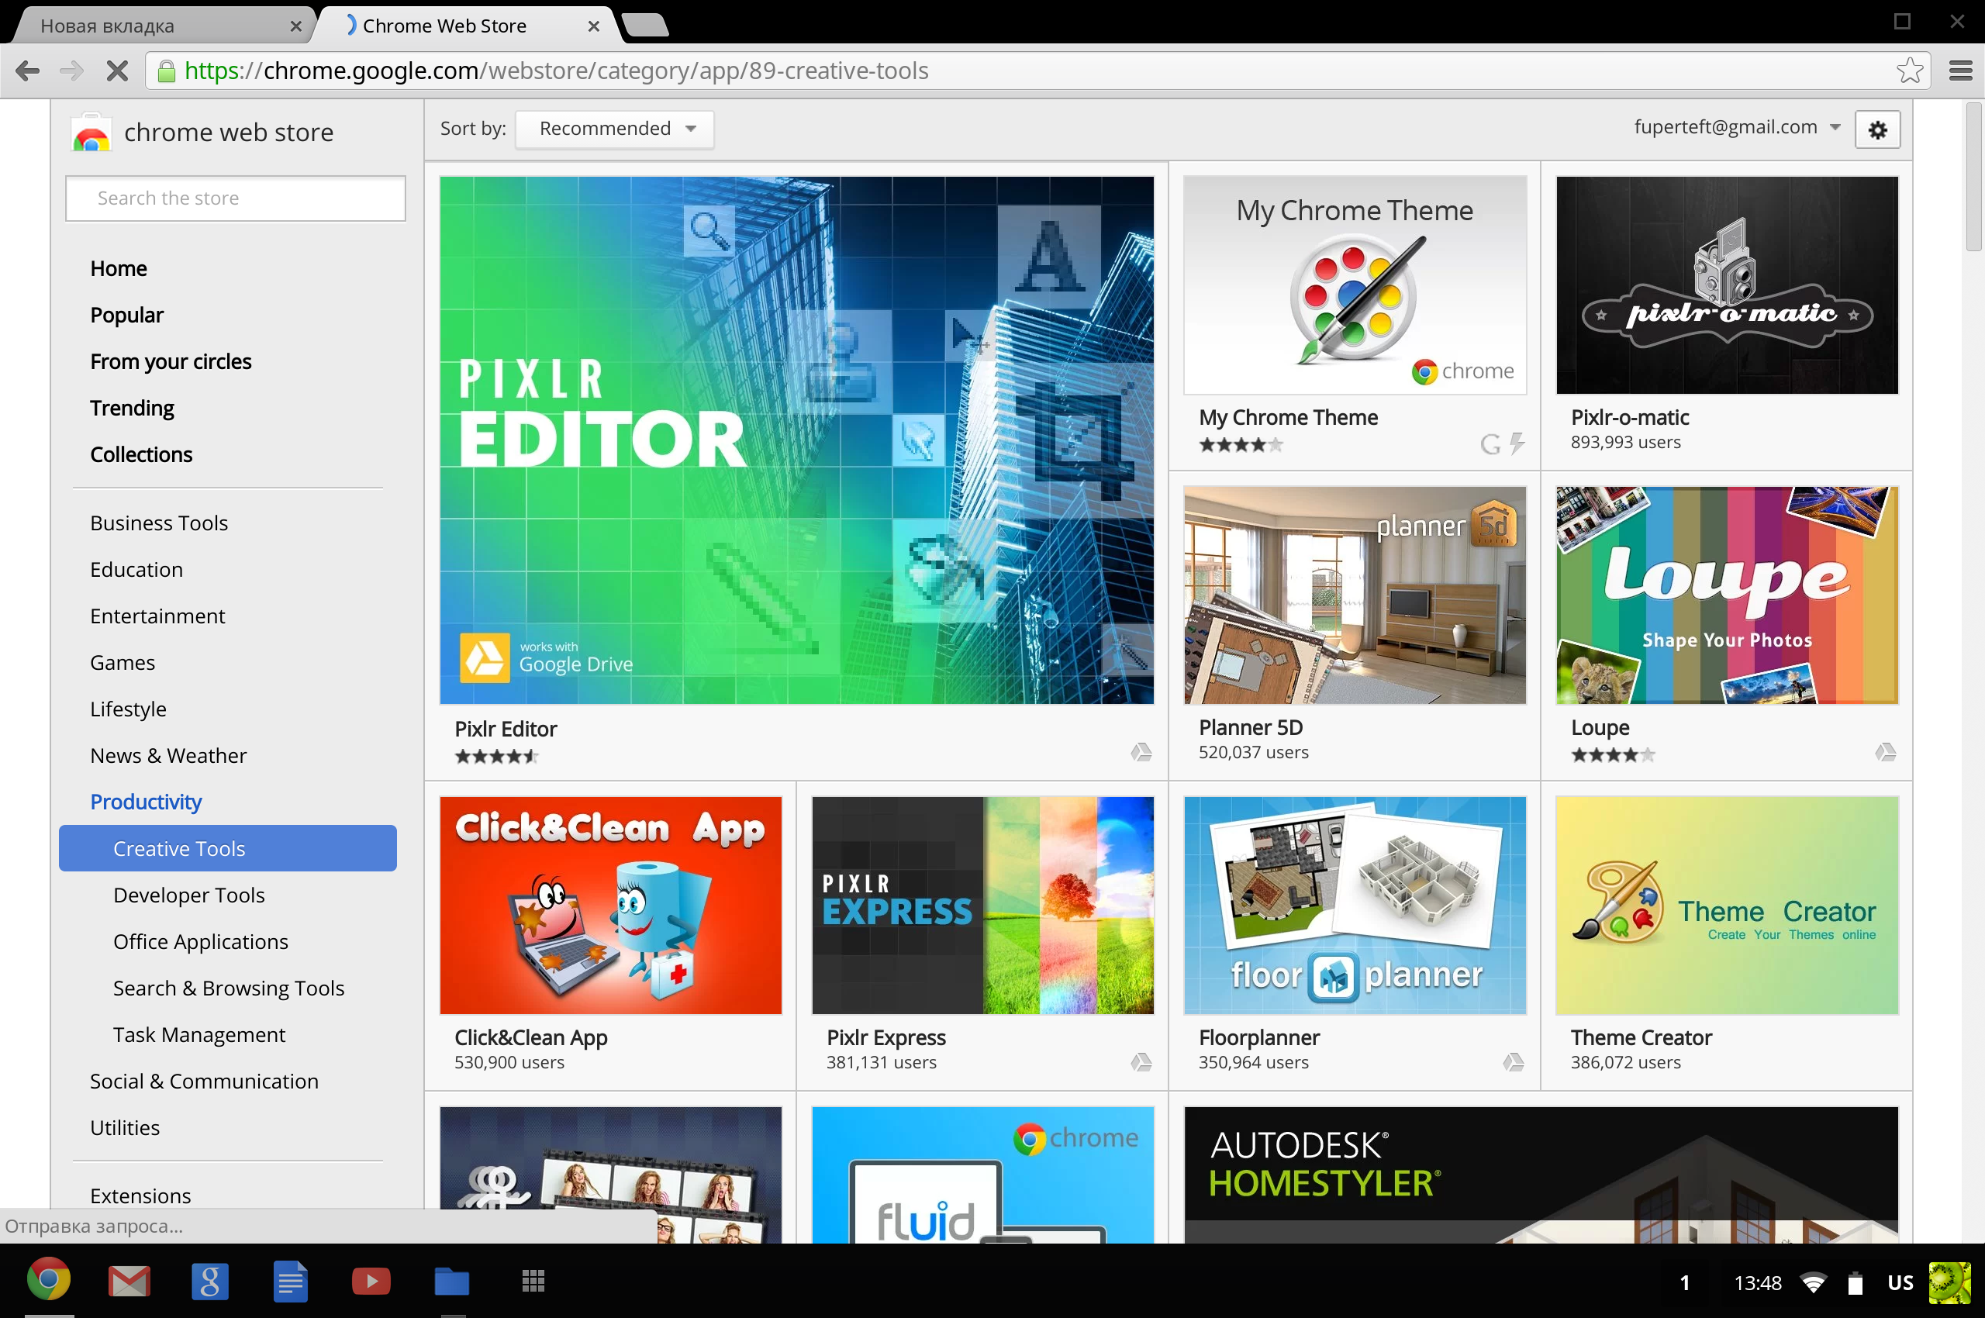
Task: Open Gmail from the shelf
Action: pos(129,1281)
